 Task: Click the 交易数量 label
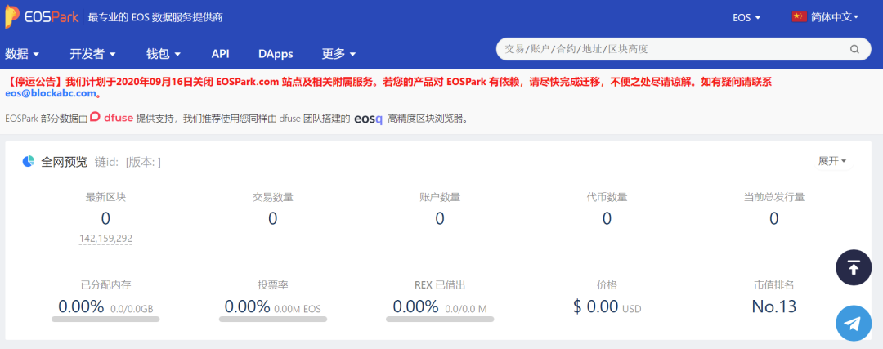(x=273, y=198)
